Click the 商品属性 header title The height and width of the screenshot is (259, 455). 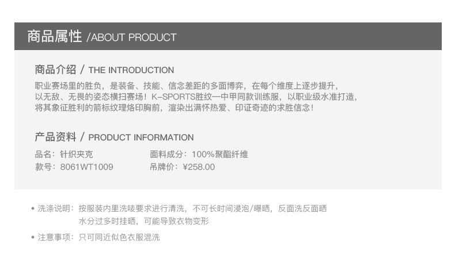coord(55,37)
